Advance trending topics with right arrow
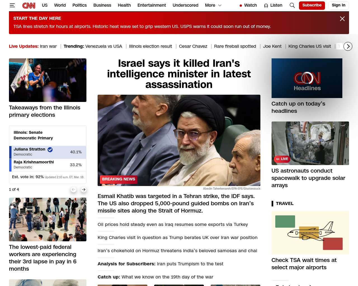 click(x=348, y=46)
